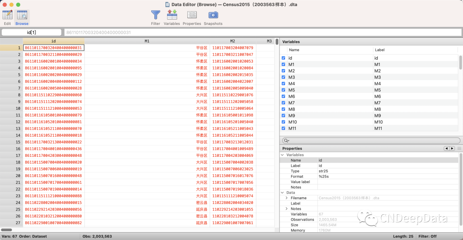Click the Type property value str25
This screenshot has width=463, height=240.
pyautogui.click(x=323, y=171)
